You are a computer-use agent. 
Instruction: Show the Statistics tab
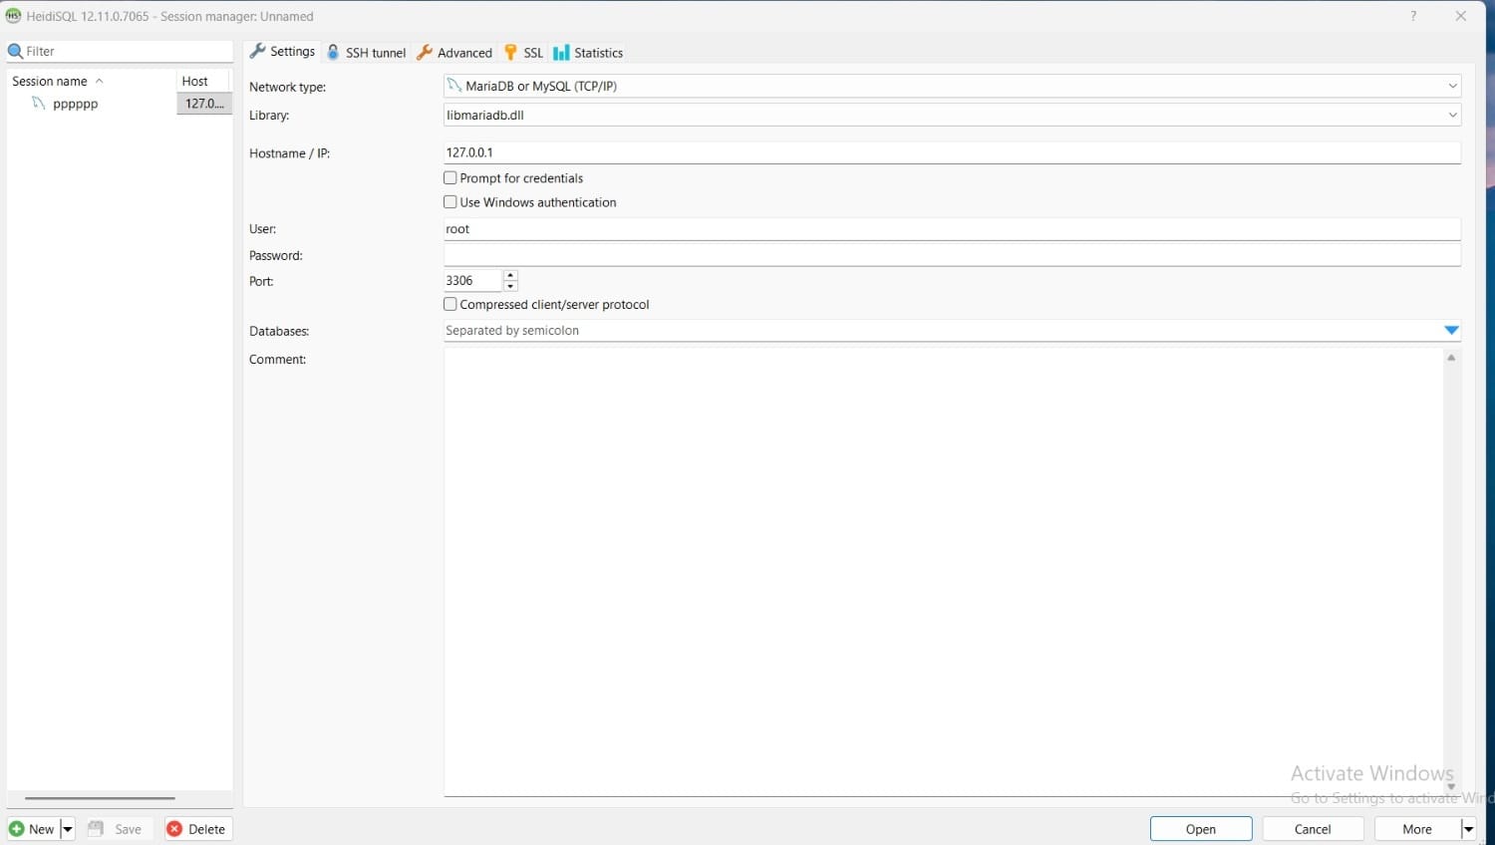588,53
